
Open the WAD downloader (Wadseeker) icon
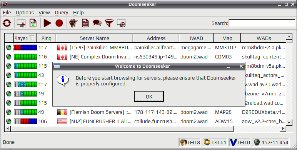point(33,23)
